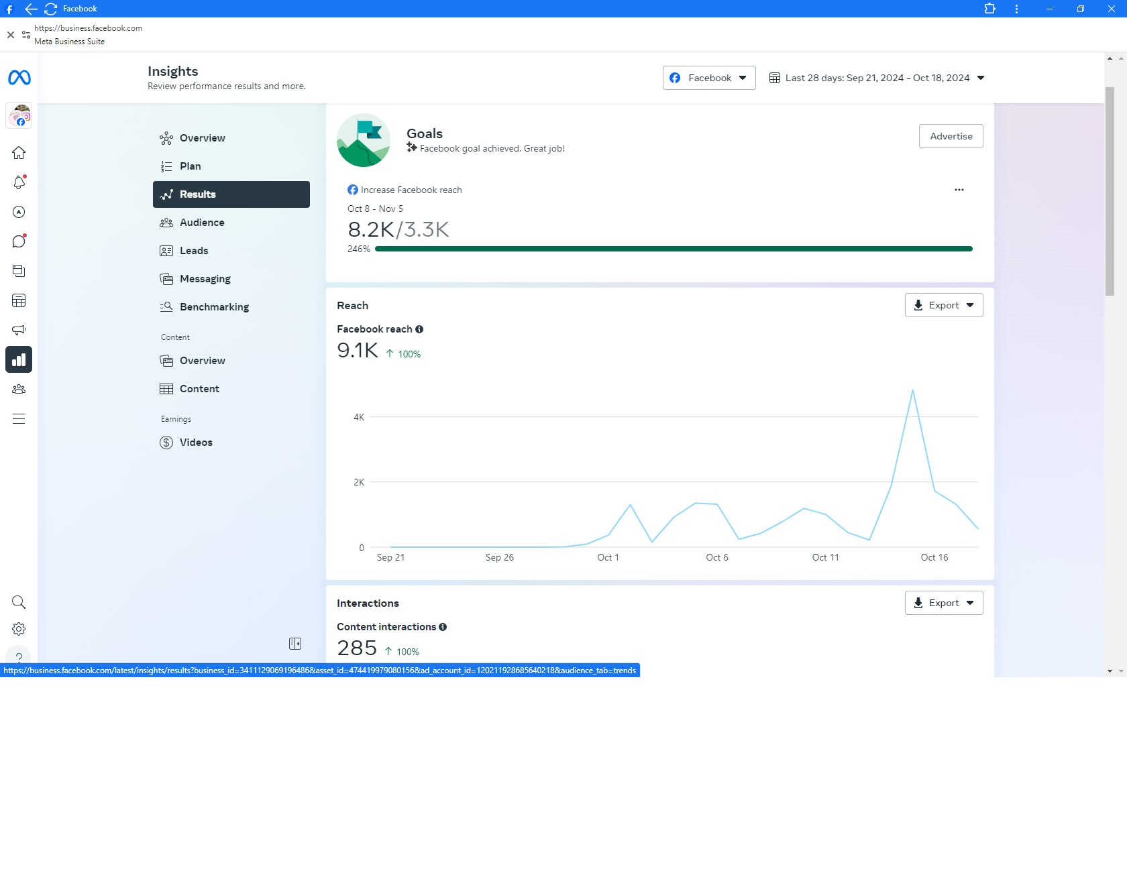Click the Goals flag illustration
Viewport: 1127px width, 873px height.
click(x=364, y=140)
